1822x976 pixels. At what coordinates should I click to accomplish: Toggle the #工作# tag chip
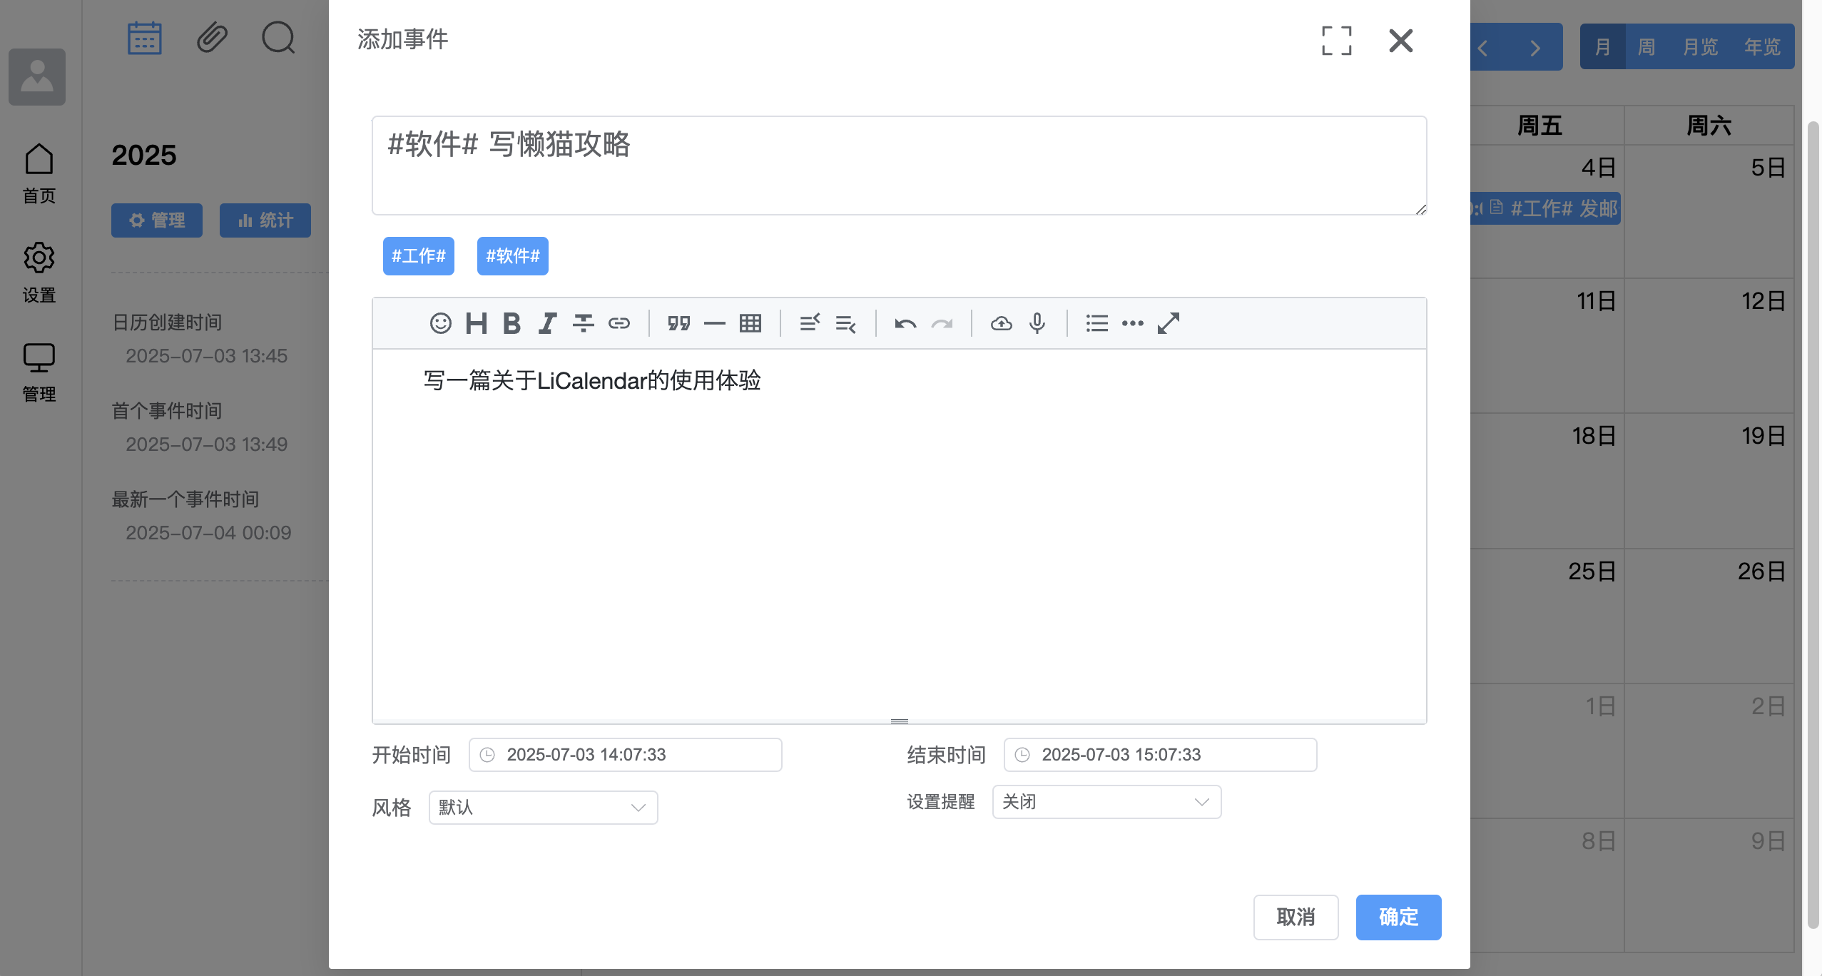point(419,255)
